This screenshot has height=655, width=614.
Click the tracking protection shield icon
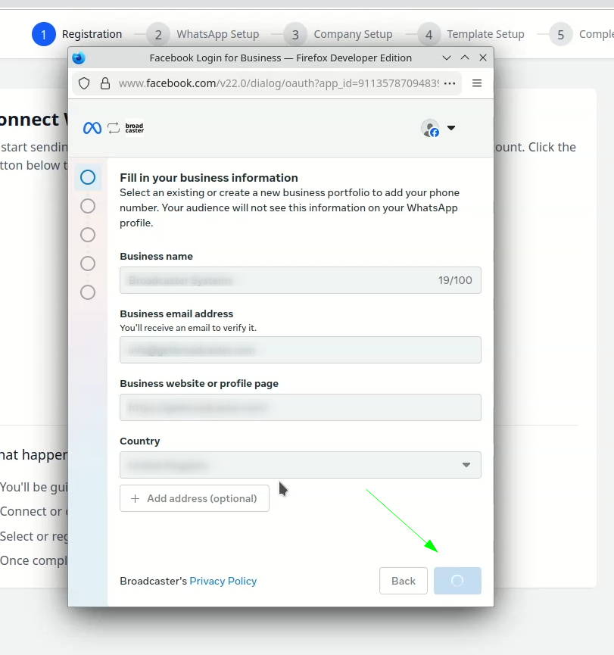tap(84, 83)
